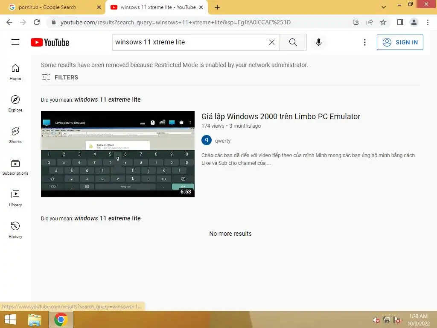This screenshot has width=437, height=328.
Task: Click the muted volume tray icon
Action: coord(376,320)
